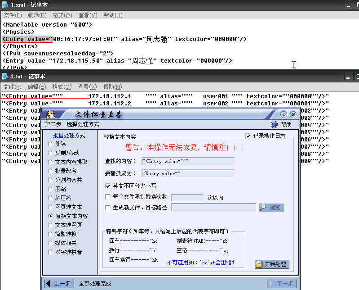Toggle the 英文不区分大小写 checkbox
This screenshot has width=359, height=290.
click(x=107, y=186)
